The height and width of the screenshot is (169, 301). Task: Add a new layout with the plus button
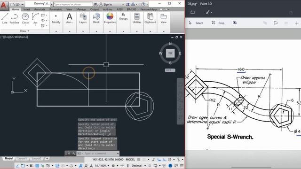pos(47,159)
